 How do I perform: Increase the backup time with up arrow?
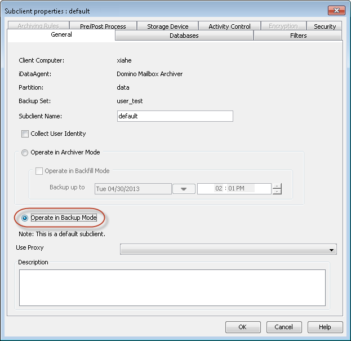pos(277,186)
